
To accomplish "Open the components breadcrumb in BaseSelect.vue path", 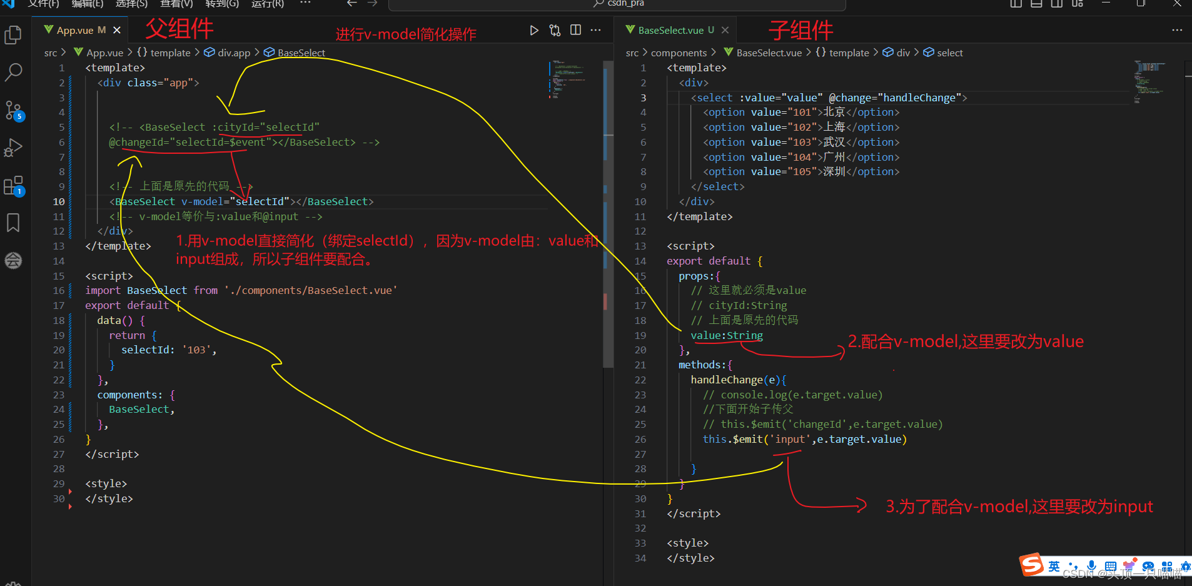I will (x=680, y=53).
